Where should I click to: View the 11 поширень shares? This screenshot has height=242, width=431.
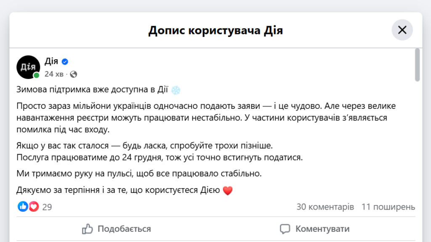point(388,207)
